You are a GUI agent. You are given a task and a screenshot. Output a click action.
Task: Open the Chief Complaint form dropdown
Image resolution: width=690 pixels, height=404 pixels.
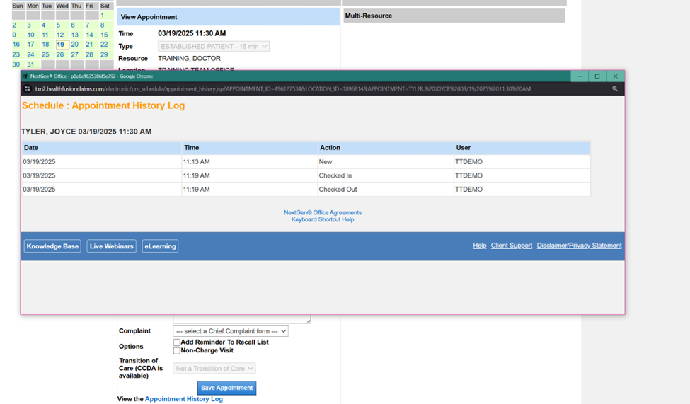pyautogui.click(x=231, y=331)
